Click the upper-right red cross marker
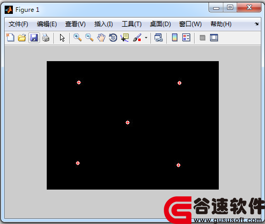The width and height of the screenshot is (265, 224). tap(179, 83)
